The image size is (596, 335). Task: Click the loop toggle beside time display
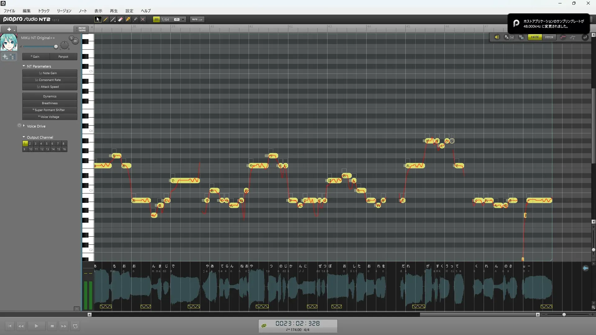pyautogui.click(x=264, y=326)
